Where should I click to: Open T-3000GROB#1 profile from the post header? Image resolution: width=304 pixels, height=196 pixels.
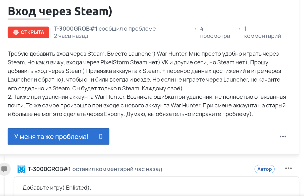coord(76,29)
